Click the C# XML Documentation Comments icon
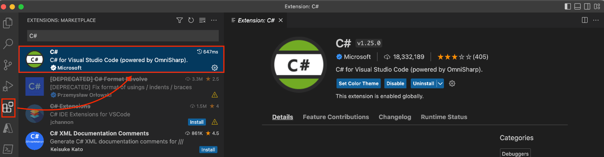 34,141
